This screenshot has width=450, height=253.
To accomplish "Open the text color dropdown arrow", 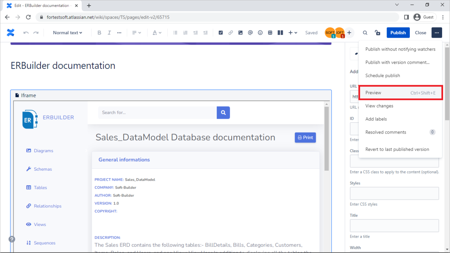I will click(x=160, y=33).
